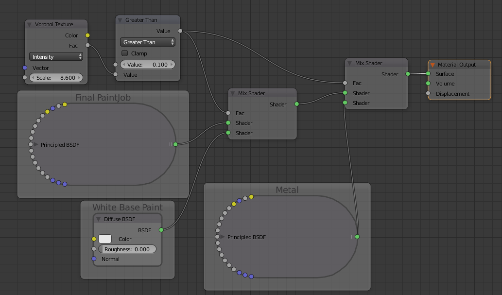Increase Greater Than Value with right arrow
The height and width of the screenshot is (295, 502).
click(x=172, y=64)
